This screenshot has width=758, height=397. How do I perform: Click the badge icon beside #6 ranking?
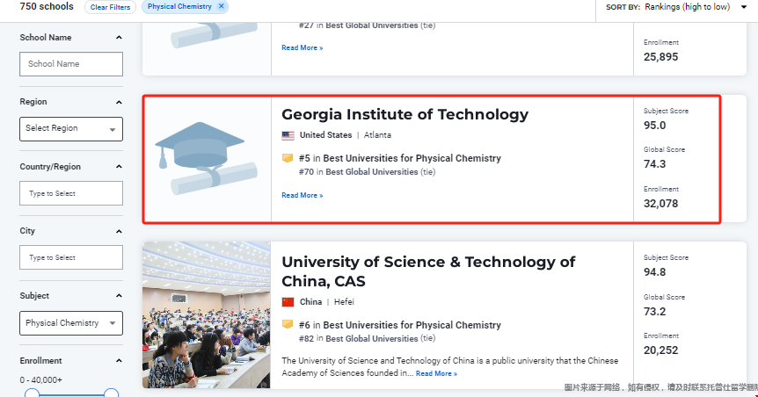(x=288, y=325)
